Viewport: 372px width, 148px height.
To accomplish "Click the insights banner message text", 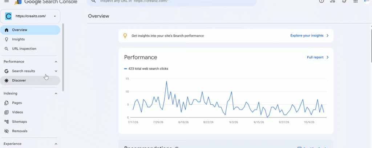I will (168, 36).
